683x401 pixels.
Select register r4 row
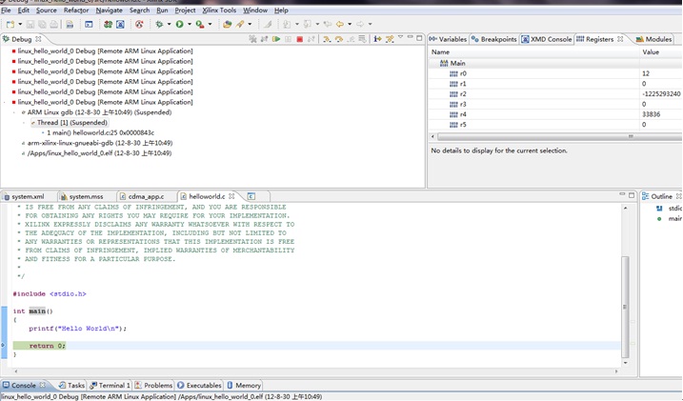tap(554, 114)
